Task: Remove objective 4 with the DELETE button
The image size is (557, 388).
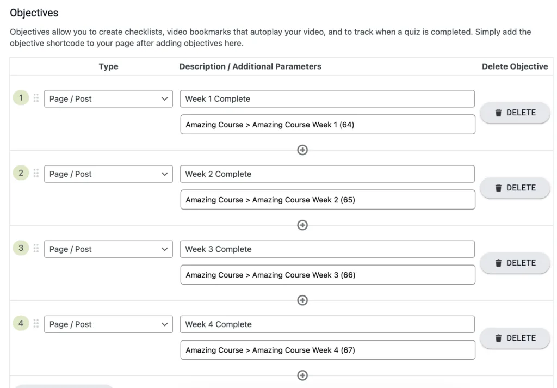Action: (x=515, y=338)
